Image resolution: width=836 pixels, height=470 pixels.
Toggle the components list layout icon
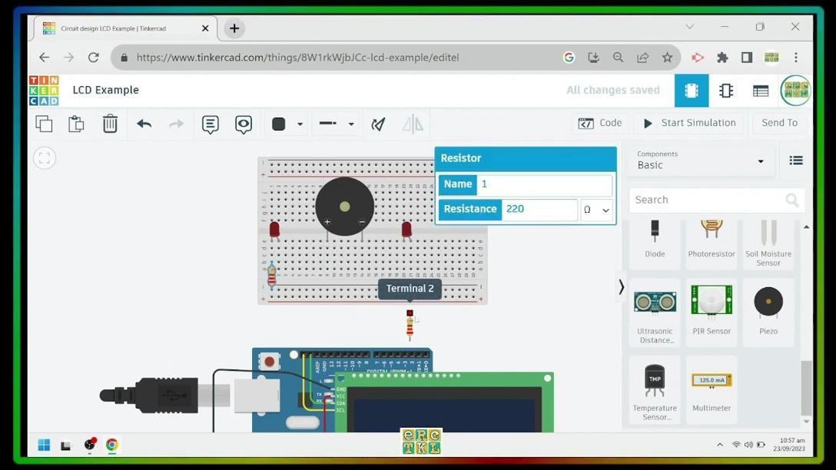[796, 161]
